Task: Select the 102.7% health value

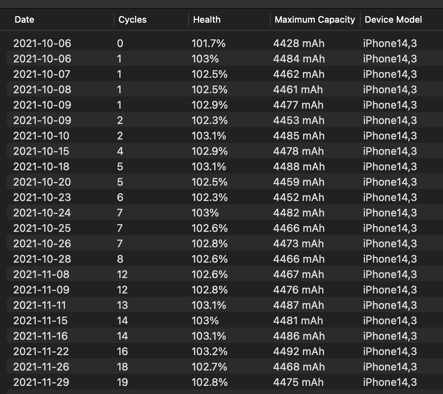Action: pyautogui.click(x=209, y=366)
